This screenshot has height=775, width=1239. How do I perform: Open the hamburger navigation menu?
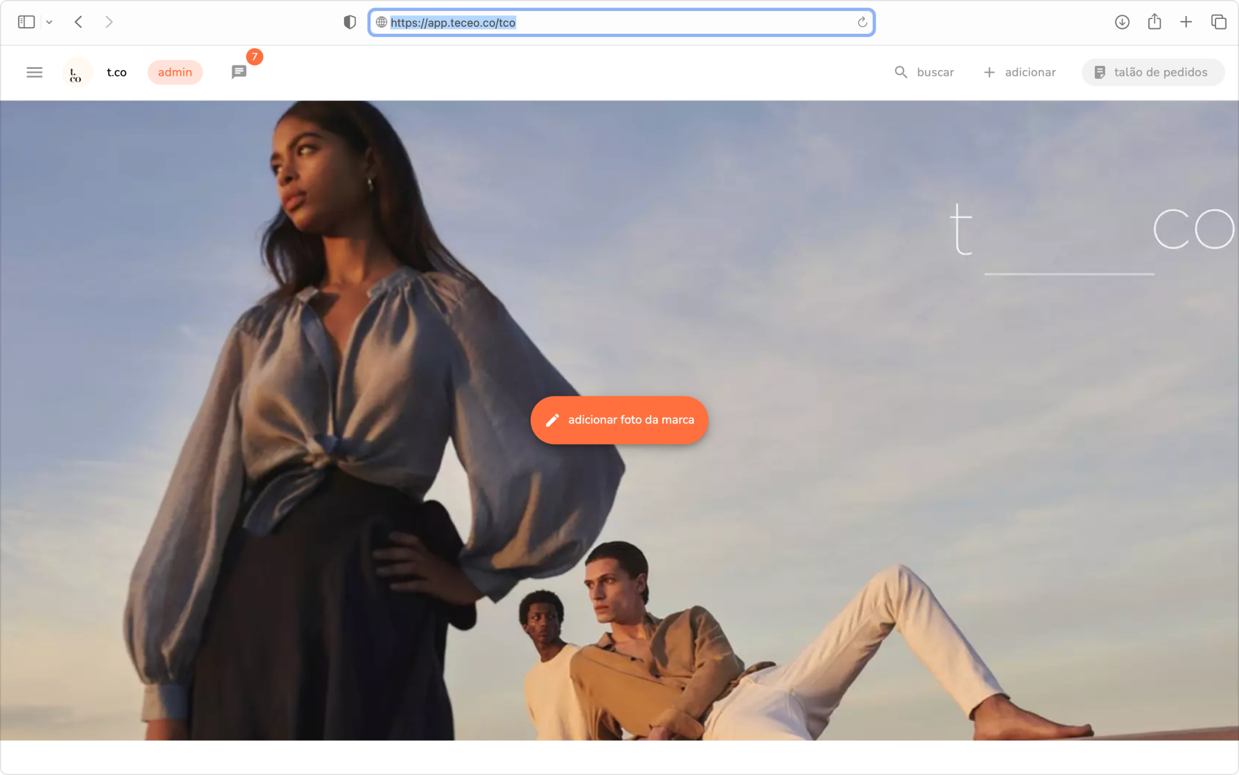pyautogui.click(x=34, y=72)
